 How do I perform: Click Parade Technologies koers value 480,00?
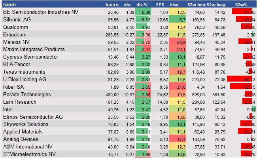tap(112, 95)
